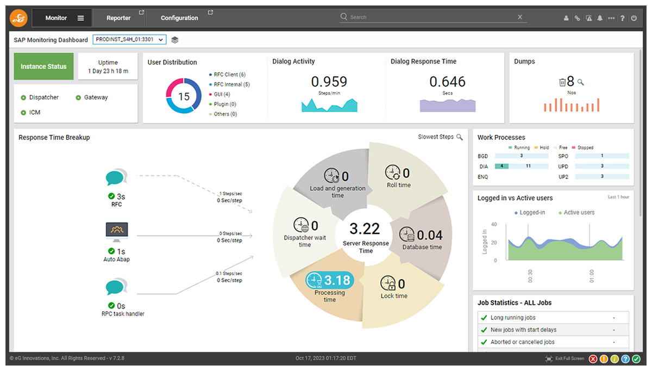652x371 pixels.
Task: Open the PRODINST_S4H_01:3301 instance dropdown
Action: pyautogui.click(x=129, y=40)
